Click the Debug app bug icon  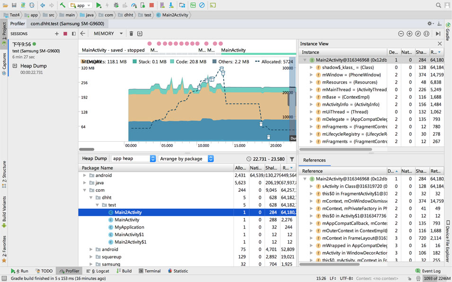pyautogui.click(x=116, y=5)
